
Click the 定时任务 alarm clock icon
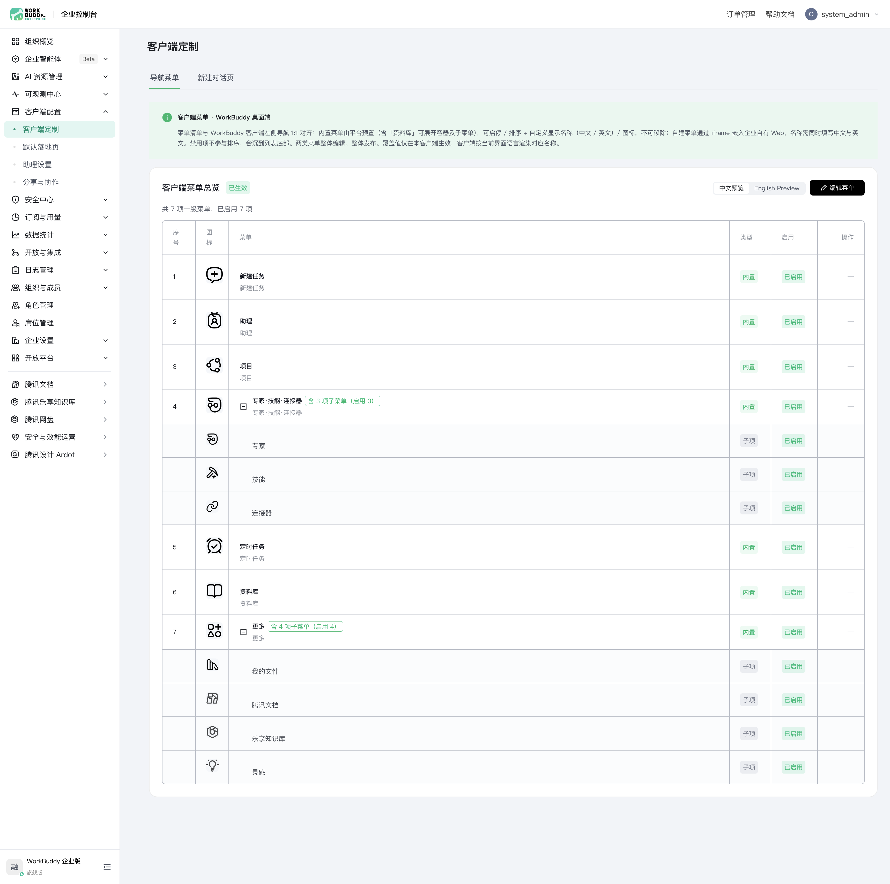pyautogui.click(x=214, y=546)
